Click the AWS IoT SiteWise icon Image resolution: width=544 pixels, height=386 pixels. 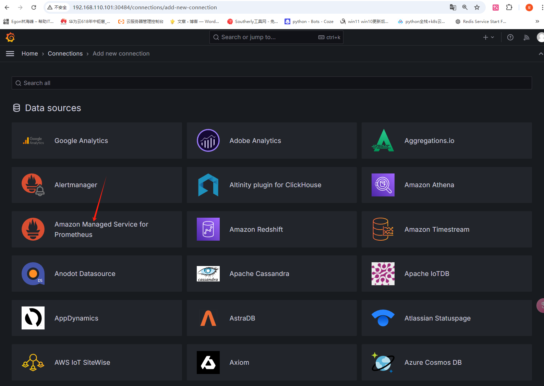click(33, 362)
